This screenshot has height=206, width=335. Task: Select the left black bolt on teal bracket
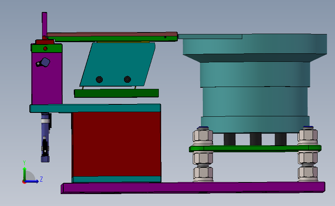(99, 80)
